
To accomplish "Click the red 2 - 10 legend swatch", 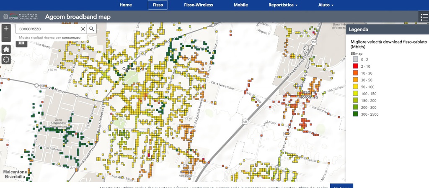I will [355, 66].
